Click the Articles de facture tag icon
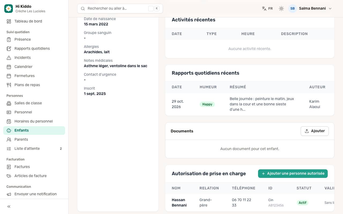The image size is (343, 214). click(9, 176)
